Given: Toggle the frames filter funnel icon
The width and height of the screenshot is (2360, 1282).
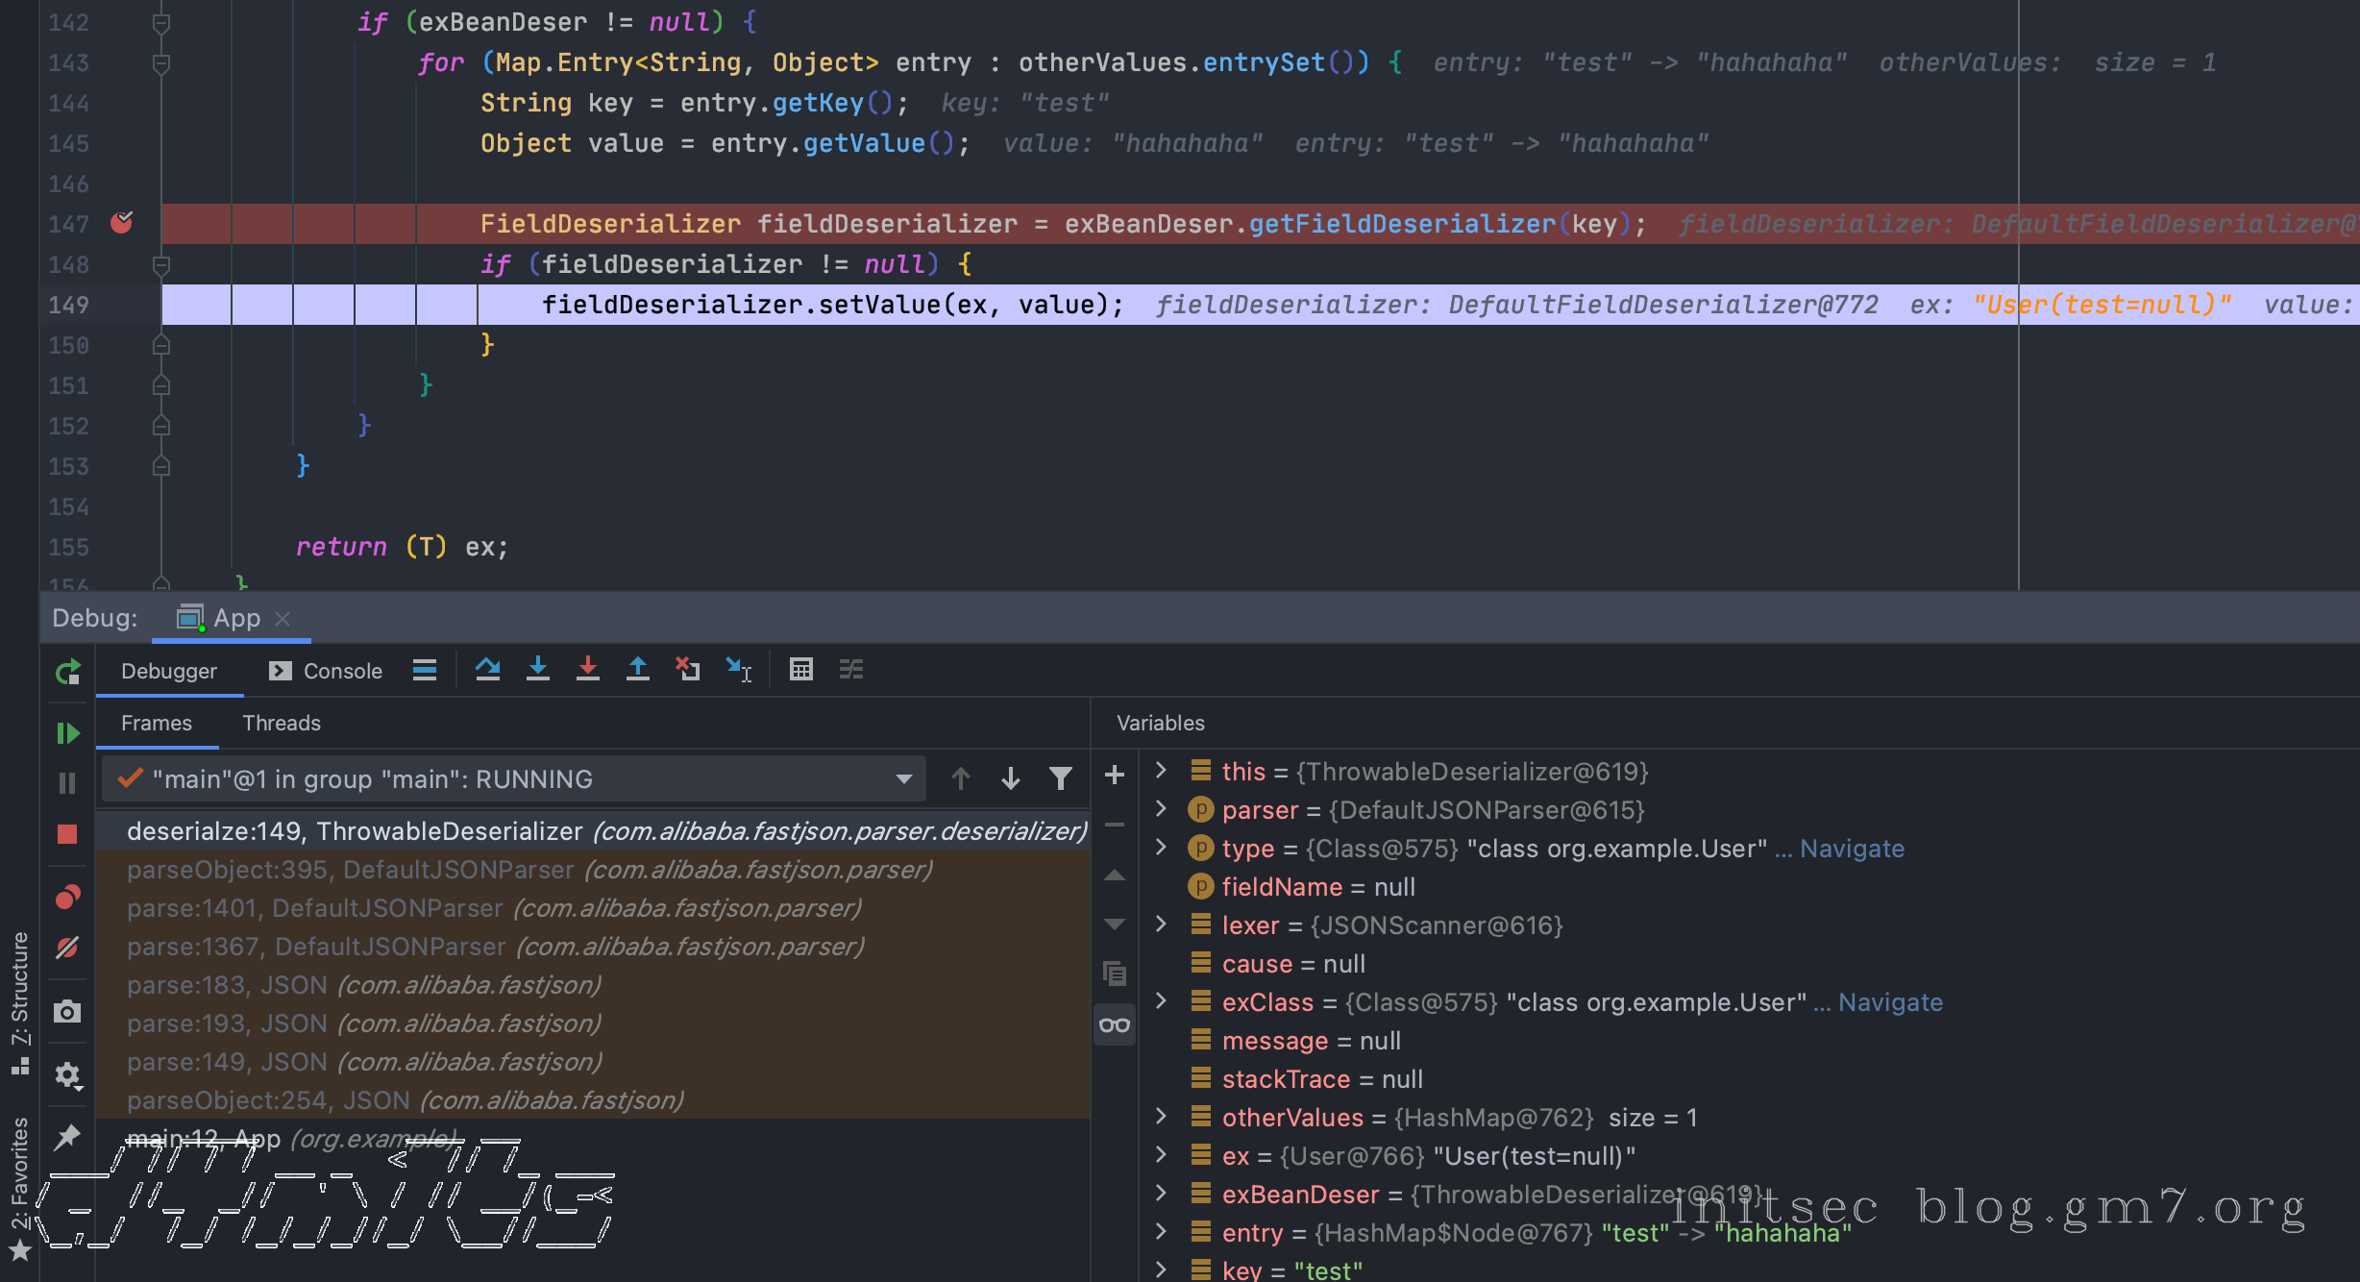Looking at the screenshot, I should pos(1060,778).
